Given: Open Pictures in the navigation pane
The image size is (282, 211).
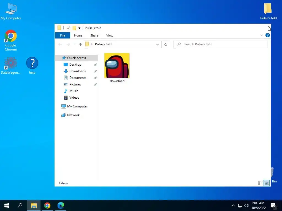Looking at the screenshot, I should pos(75,84).
